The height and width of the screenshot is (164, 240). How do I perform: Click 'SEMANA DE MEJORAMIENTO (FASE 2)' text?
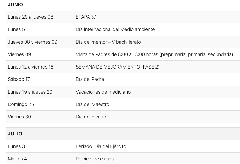(x=117, y=67)
